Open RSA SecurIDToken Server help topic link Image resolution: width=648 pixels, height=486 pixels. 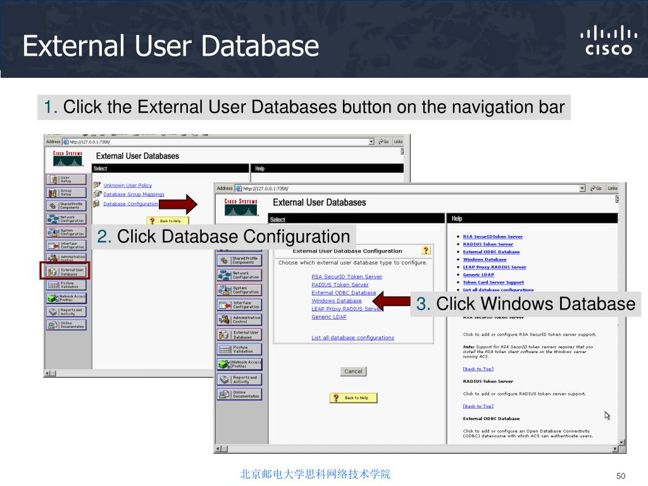(492, 237)
